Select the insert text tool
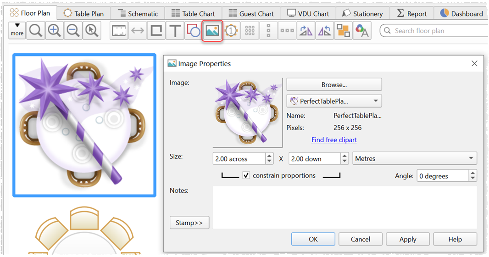Image resolution: width=489 pixels, height=257 pixels. coord(175,31)
